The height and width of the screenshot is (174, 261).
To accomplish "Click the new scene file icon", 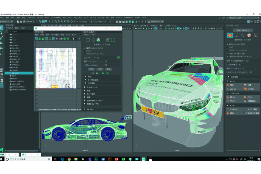I will [x=18, y=22].
